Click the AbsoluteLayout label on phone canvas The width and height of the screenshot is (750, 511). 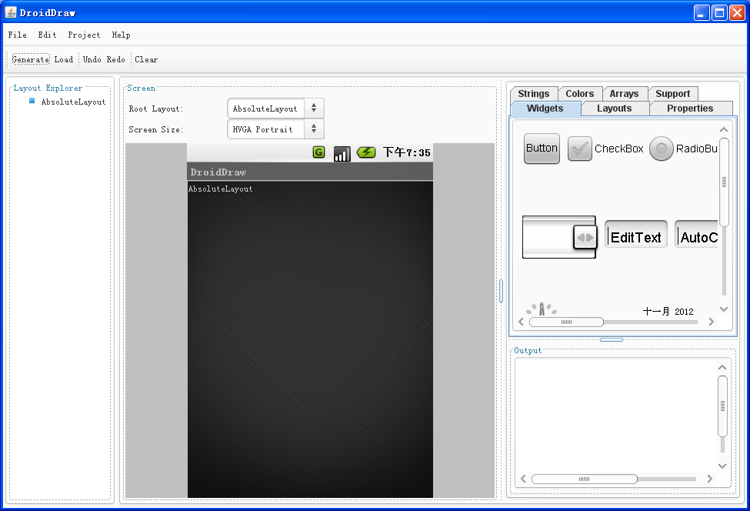click(x=221, y=189)
